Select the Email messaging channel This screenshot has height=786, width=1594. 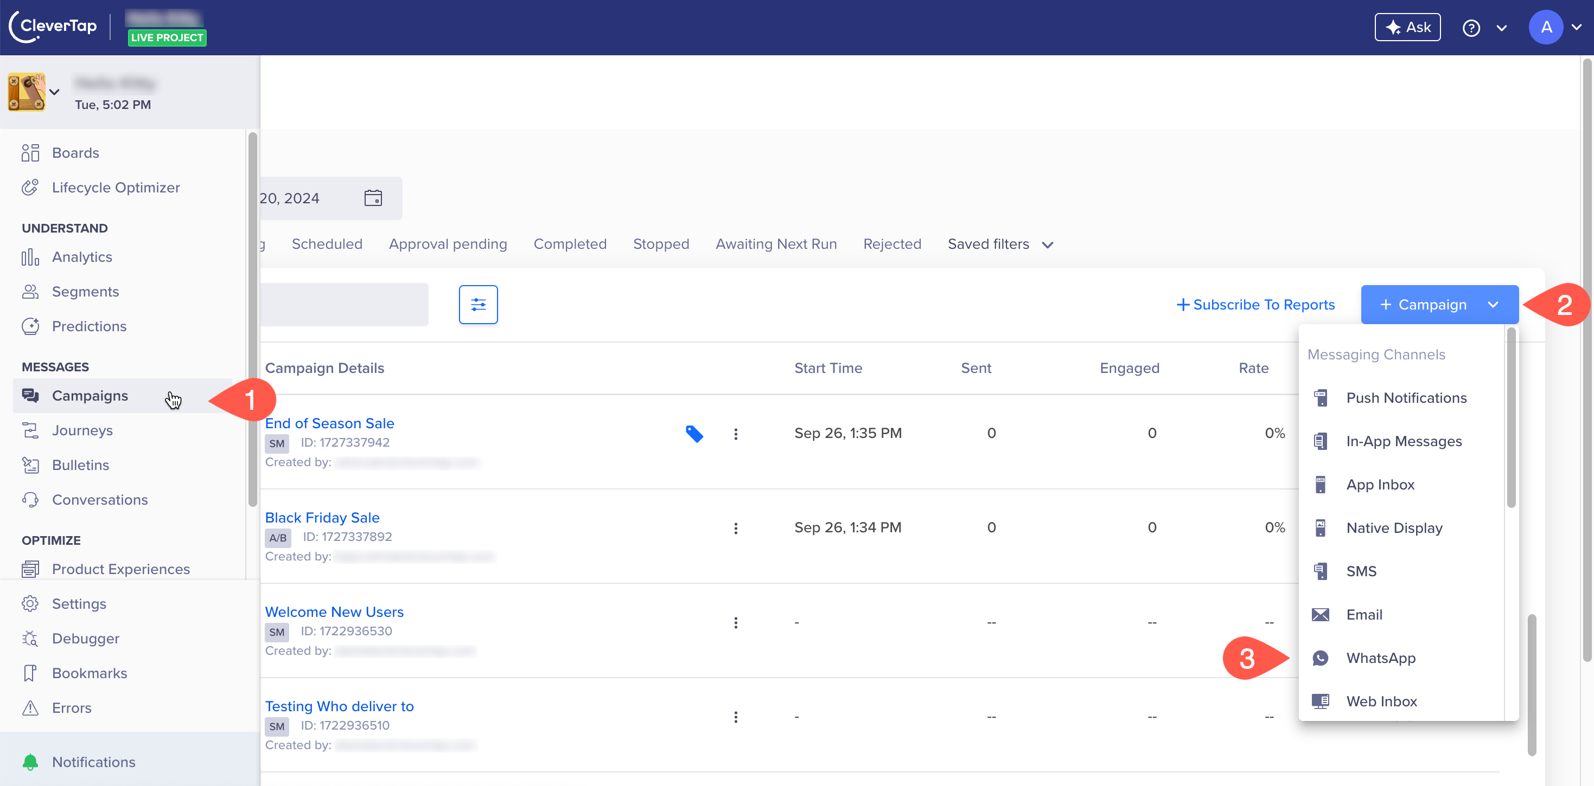coord(1363,615)
